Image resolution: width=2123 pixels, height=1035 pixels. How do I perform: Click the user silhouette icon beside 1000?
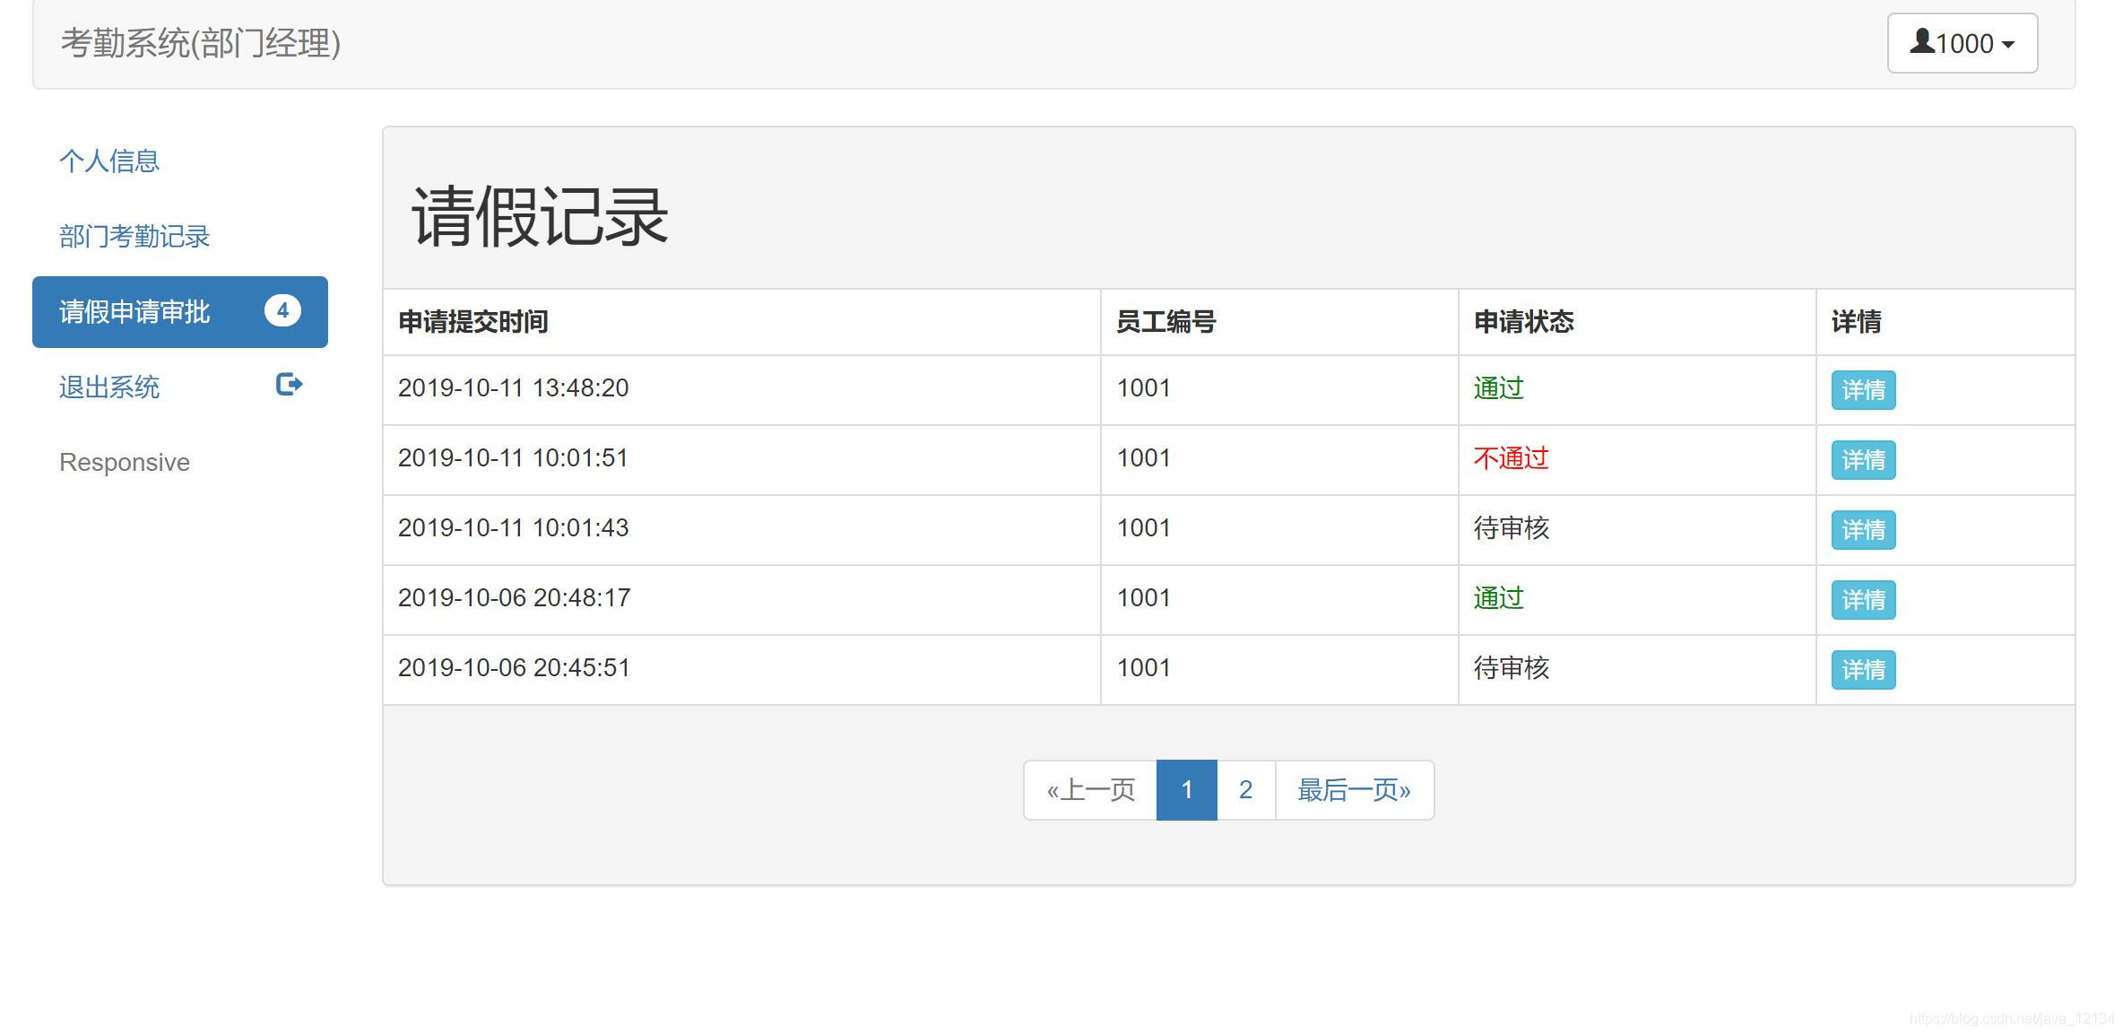1921,41
